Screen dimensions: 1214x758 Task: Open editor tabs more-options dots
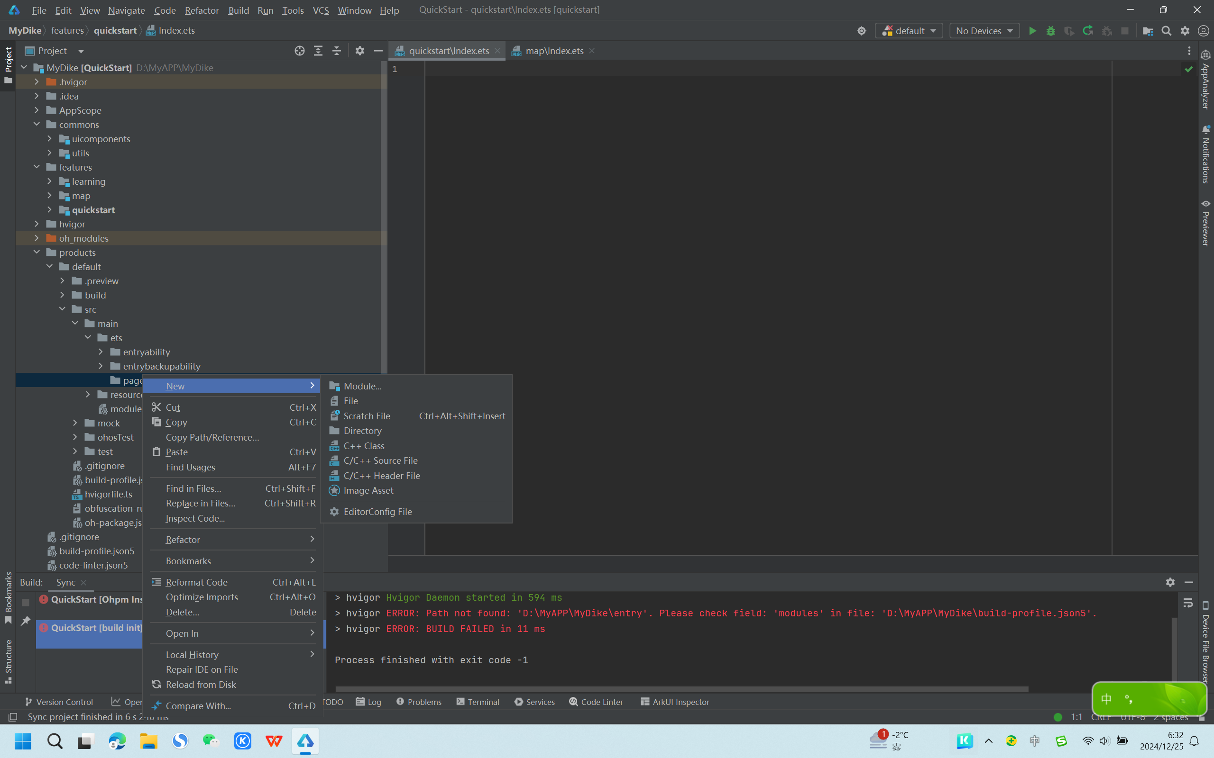[x=1189, y=51]
